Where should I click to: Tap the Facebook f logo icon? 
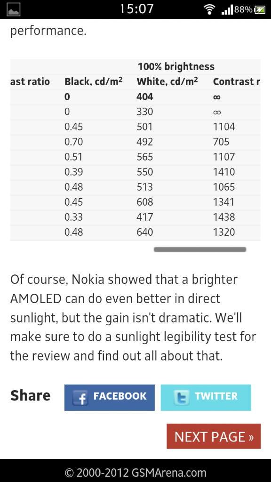[x=80, y=397]
